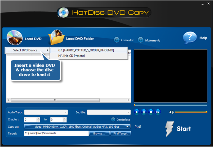Click the Target path input field
This screenshot has height=147, width=213.
click(x=56, y=133)
